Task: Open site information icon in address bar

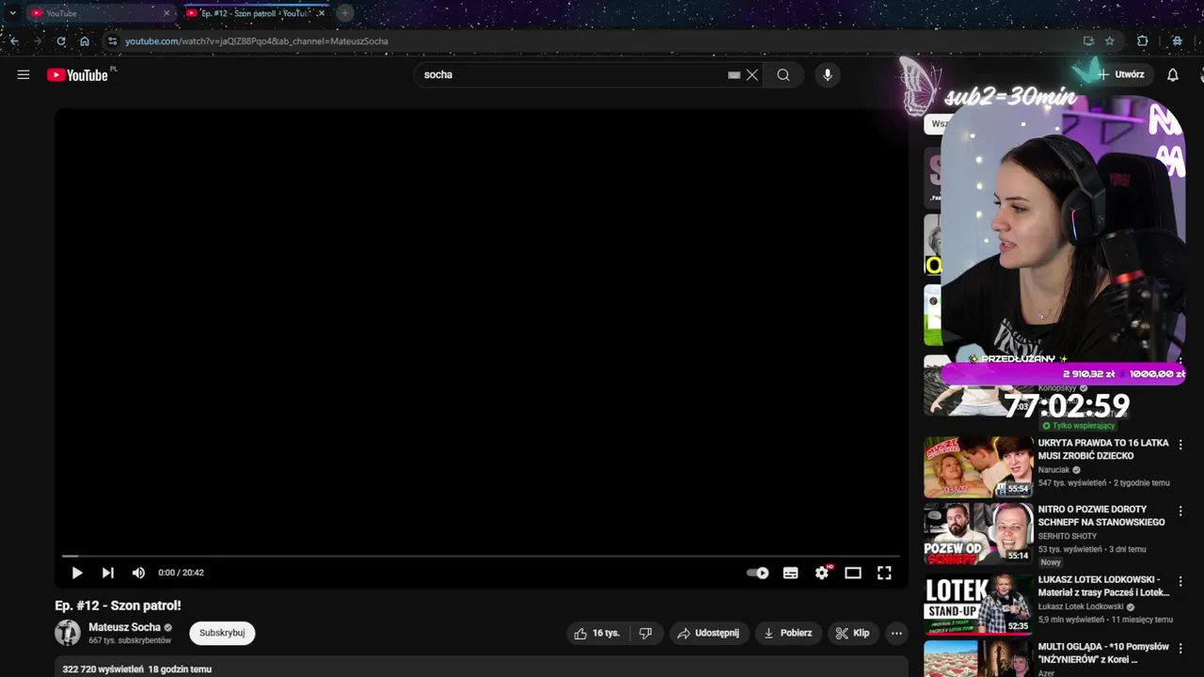Action: click(x=112, y=41)
